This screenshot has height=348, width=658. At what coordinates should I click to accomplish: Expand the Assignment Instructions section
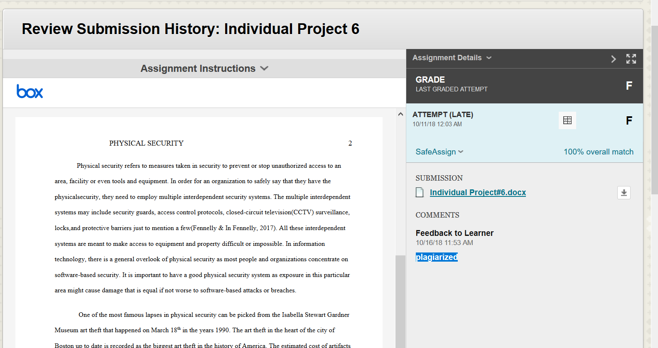click(204, 69)
